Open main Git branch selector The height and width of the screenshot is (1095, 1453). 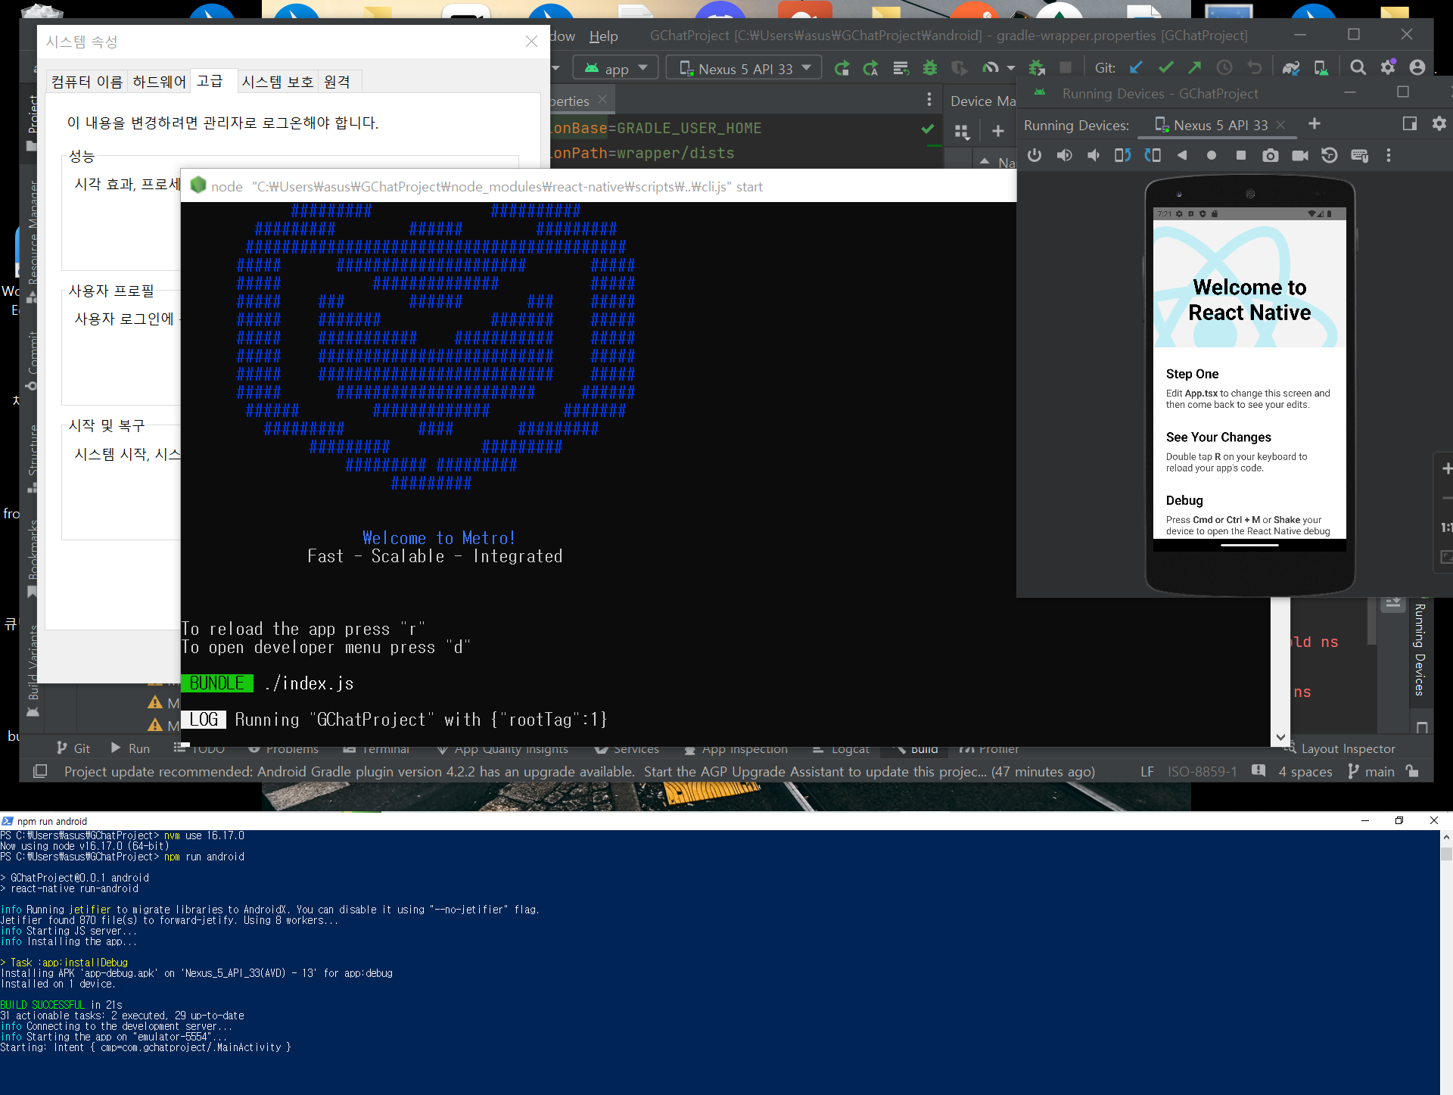point(1371,772)
